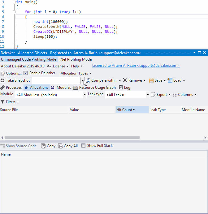Click the Take Snapshot refresh icon

pos(2,80)
